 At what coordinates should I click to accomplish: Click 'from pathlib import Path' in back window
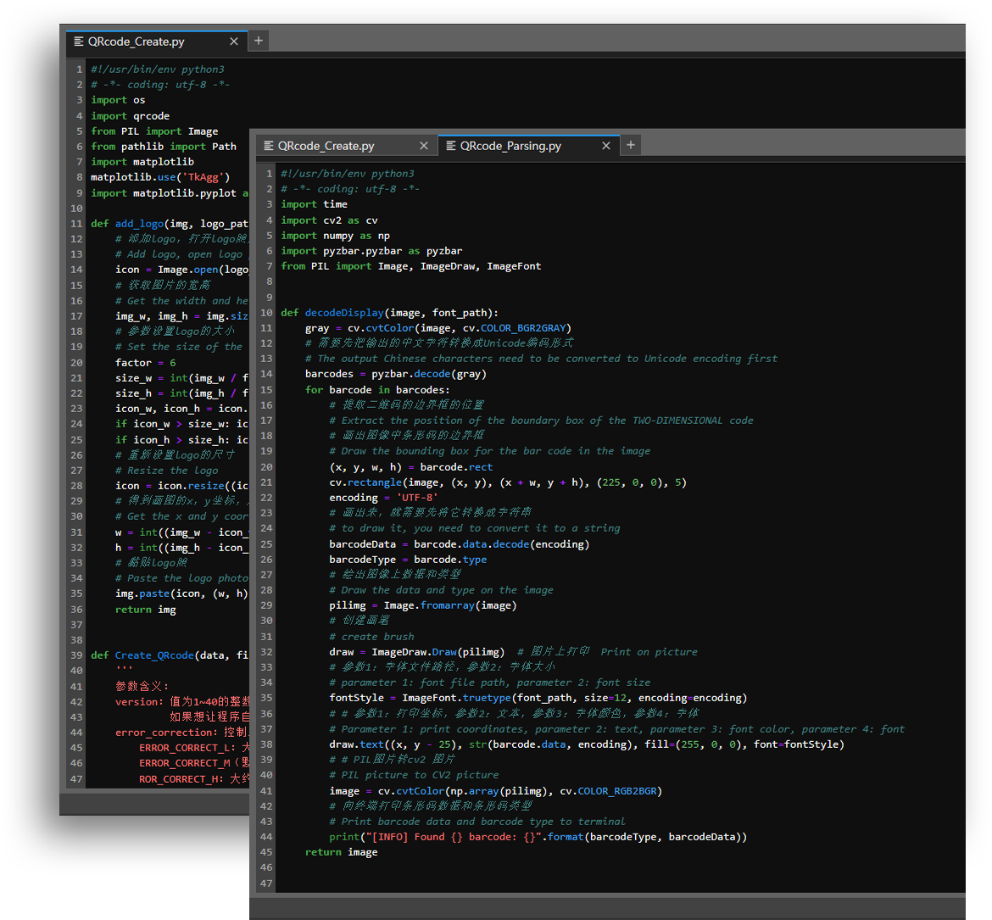164,146
